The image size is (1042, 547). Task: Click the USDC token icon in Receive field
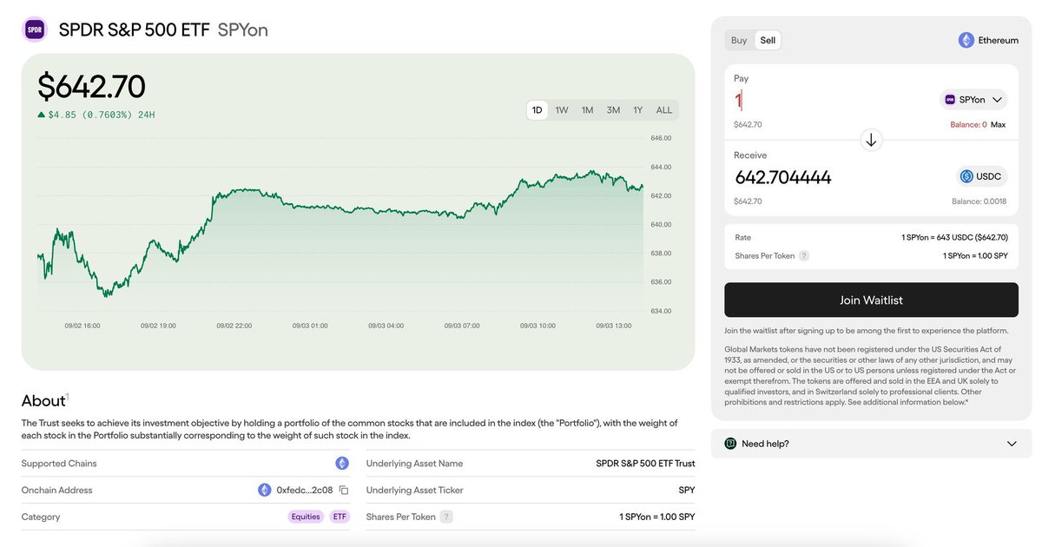tap(966, 175)
